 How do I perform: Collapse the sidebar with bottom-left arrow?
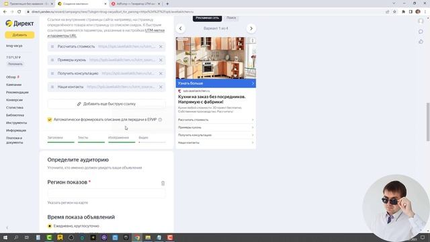(7, 227)
